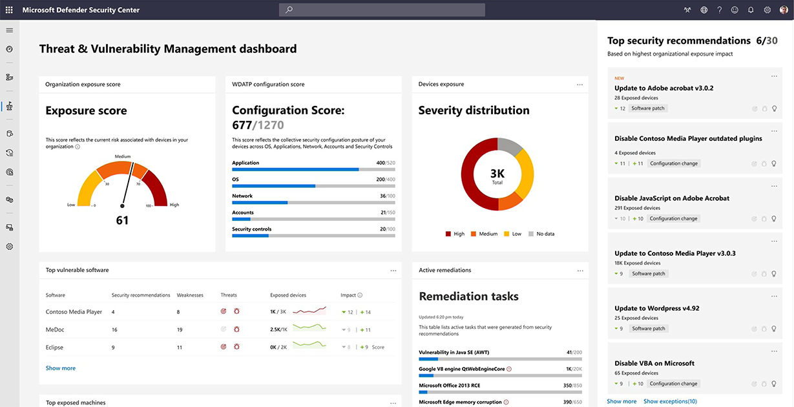Open Show exceptions(10) link

tap(670, 401)
